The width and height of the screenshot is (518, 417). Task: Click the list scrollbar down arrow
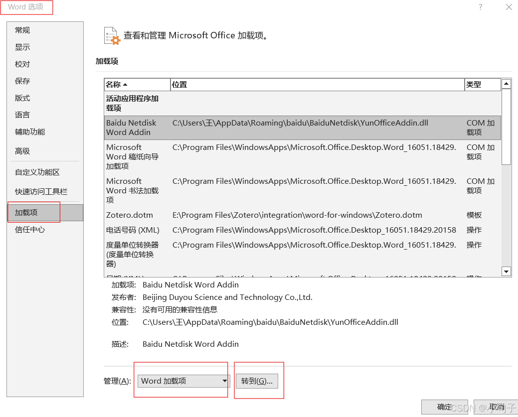pyautogui.click(x=506, y=272)
